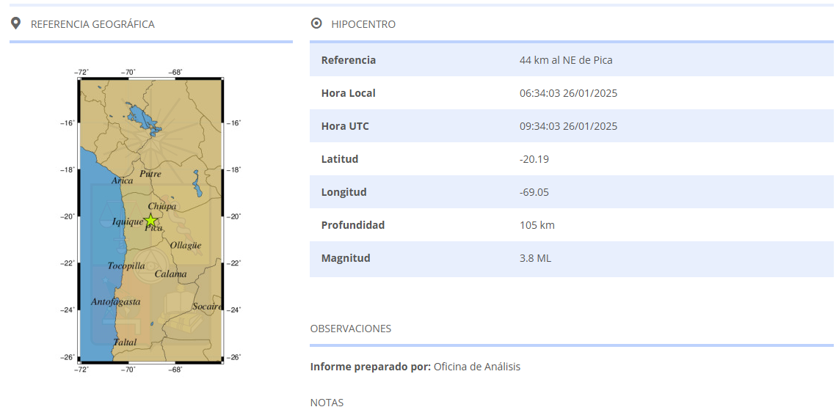Select the Referencia Geográfica heading
The width and height of the screenshot is (836, 418).
click(92, 24)
